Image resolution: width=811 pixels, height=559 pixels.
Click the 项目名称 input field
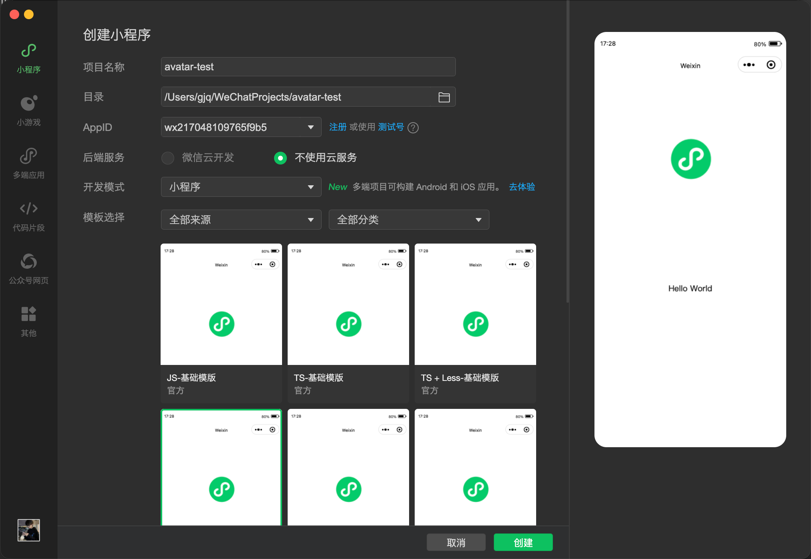coord(308,67)
